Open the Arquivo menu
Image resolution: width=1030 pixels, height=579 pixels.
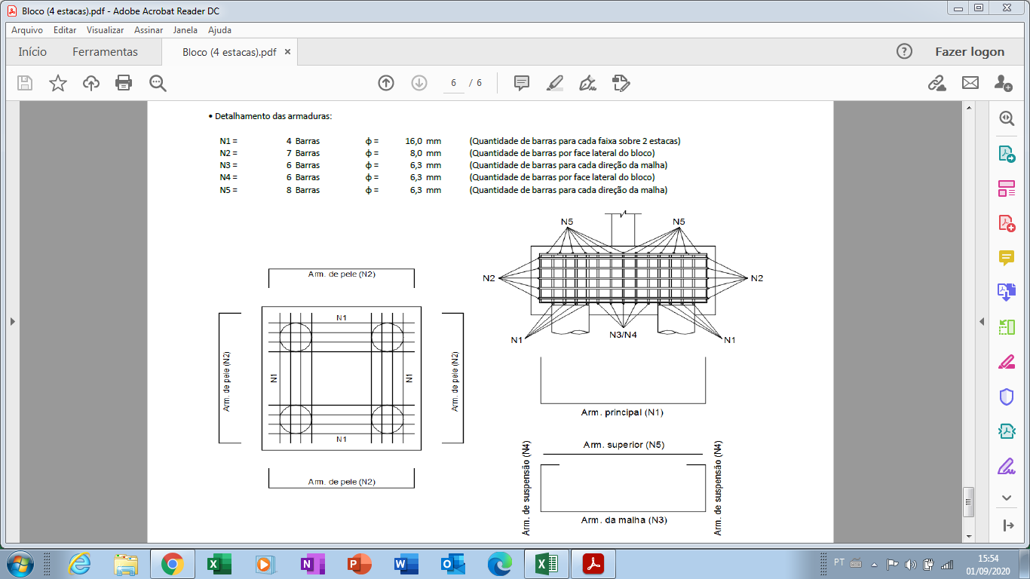click(26, 30)
